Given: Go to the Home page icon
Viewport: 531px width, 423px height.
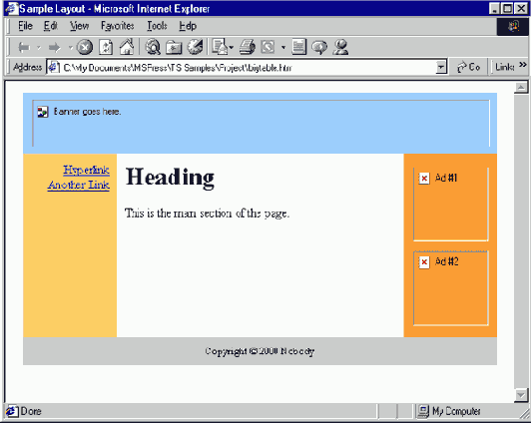Looking at the screenshot, I should click(x=127, y=47).
